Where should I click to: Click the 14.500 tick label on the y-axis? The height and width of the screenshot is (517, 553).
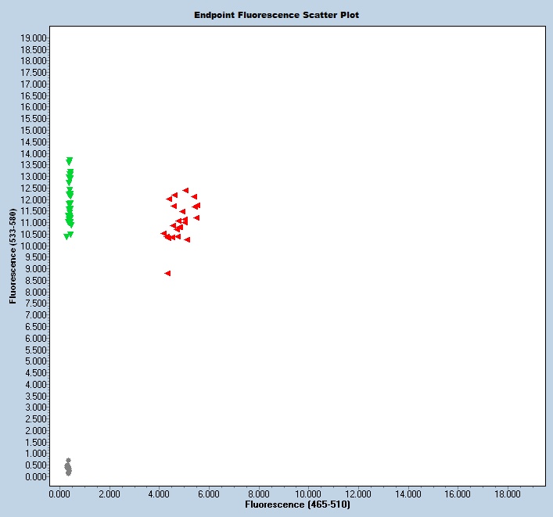tap(36, 142)
